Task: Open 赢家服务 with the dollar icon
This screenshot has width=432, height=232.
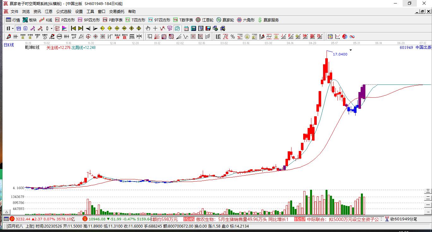Action: point(268,20)
